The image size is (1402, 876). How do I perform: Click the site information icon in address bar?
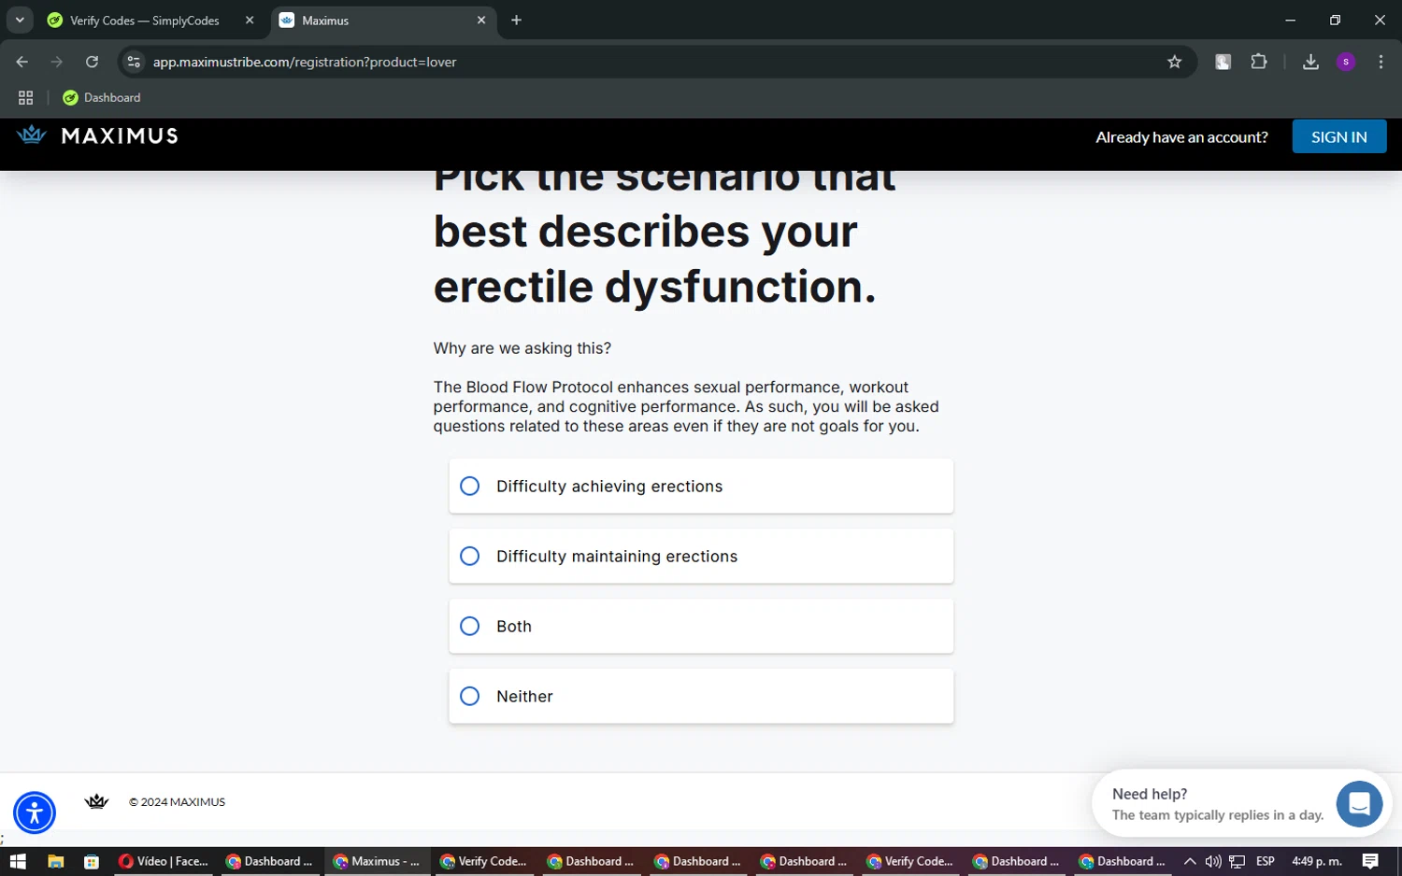coord(134,62)
